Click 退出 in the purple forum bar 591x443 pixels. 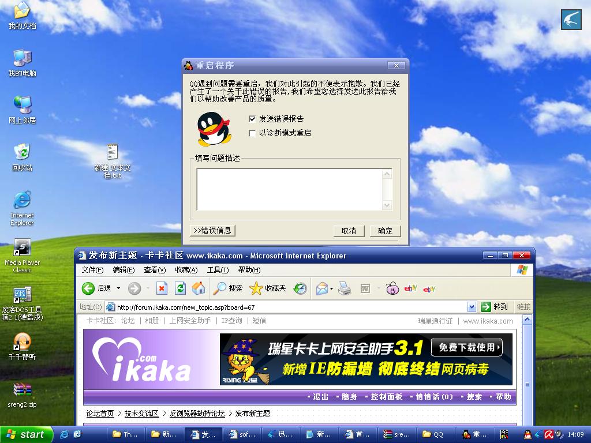pos(320,397)
